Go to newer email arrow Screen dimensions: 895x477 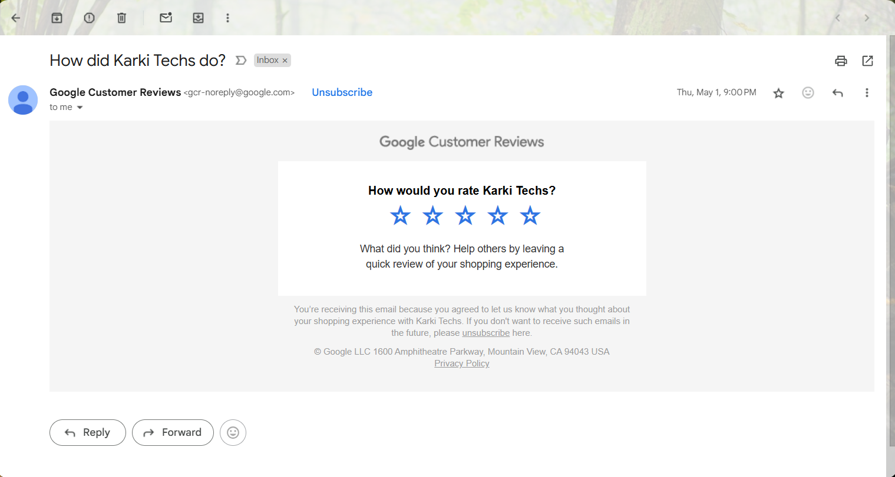837,18
